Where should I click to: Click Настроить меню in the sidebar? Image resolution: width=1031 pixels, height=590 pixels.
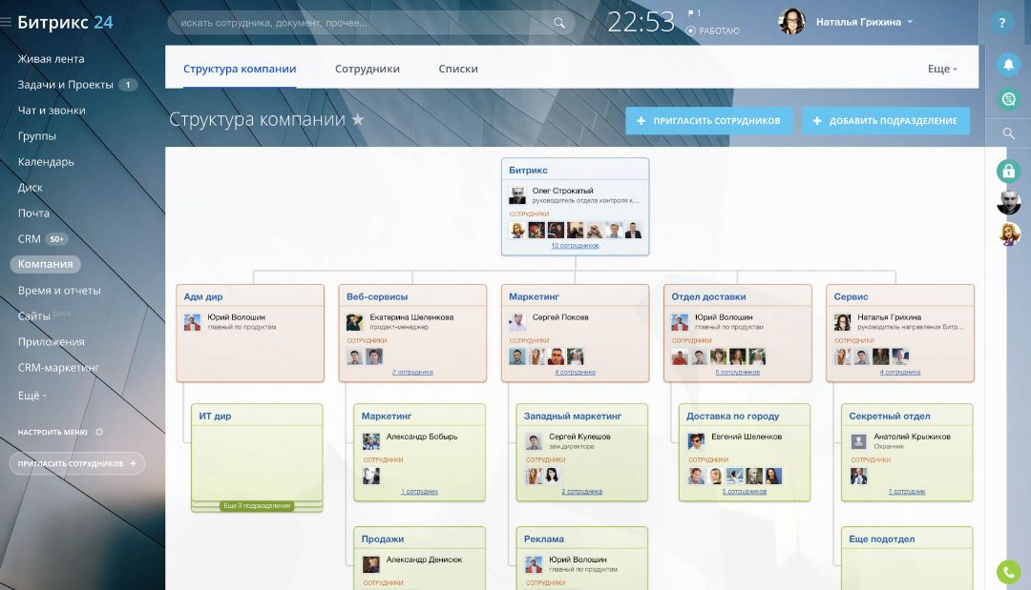pos(52,432)
